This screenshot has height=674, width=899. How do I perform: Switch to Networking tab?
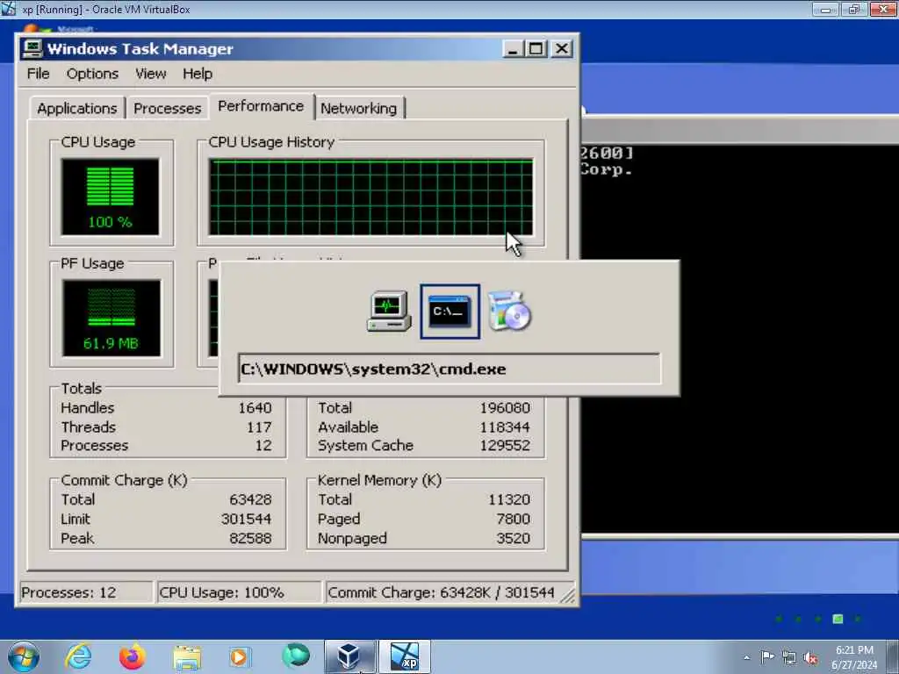coord(358,108)
